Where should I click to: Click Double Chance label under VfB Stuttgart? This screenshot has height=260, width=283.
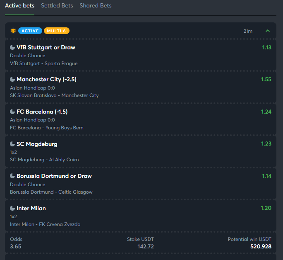click(x=28, y=56)
